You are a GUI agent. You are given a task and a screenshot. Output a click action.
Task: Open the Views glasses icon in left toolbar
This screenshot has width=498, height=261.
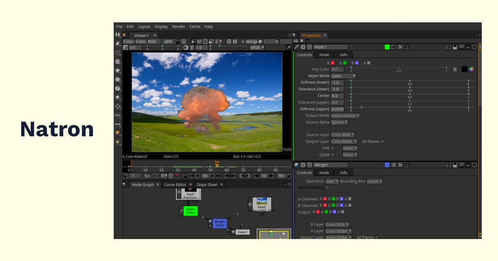click(118, 115)
